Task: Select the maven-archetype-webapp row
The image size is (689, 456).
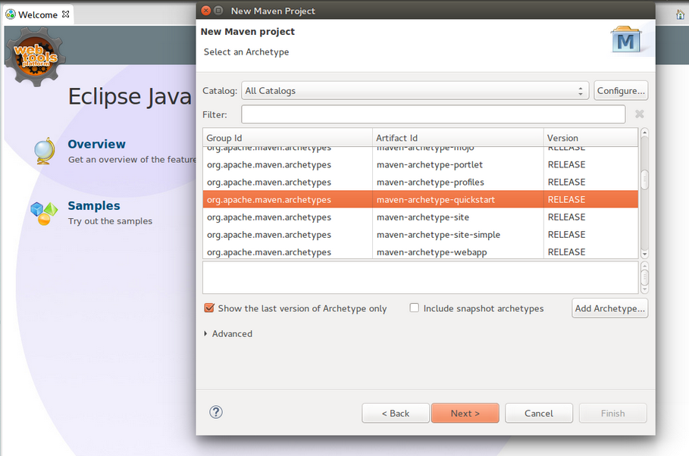Action: pyautogui.click(x=421, y=251)
